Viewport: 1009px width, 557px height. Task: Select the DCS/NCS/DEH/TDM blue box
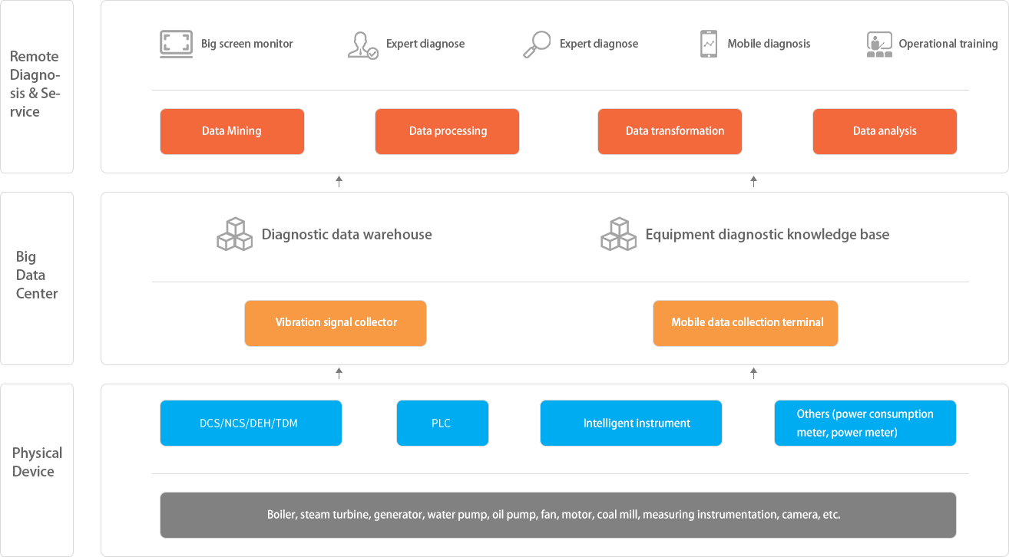(x=251, y=423)
